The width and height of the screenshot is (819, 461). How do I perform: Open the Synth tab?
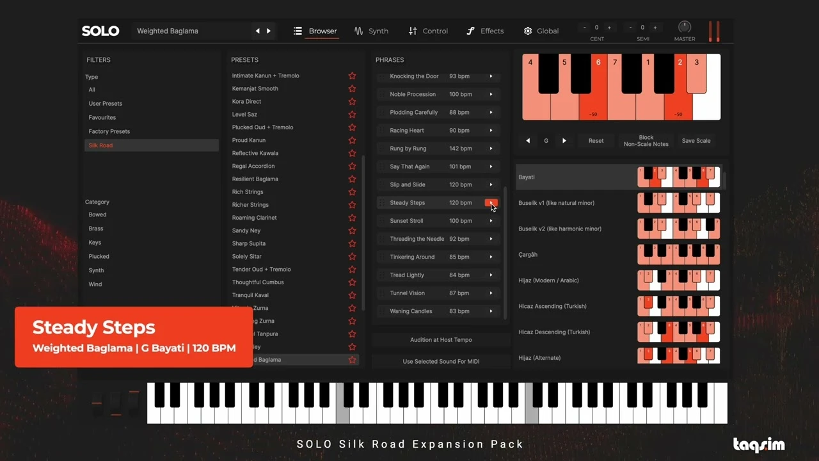(371, 31)
